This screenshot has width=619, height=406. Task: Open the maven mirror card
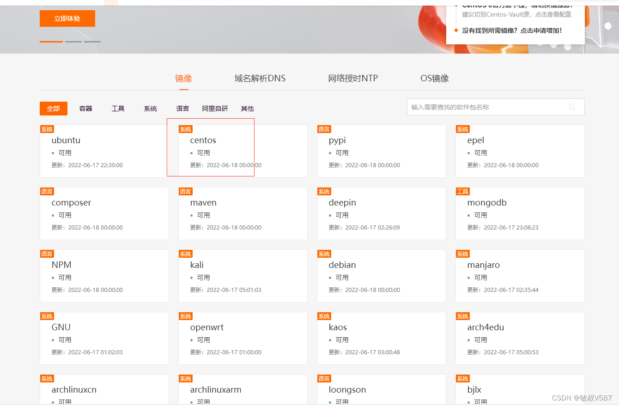pos(243,213)
